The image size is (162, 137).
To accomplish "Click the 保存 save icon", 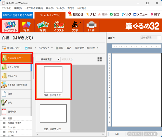I will [26, 48].
